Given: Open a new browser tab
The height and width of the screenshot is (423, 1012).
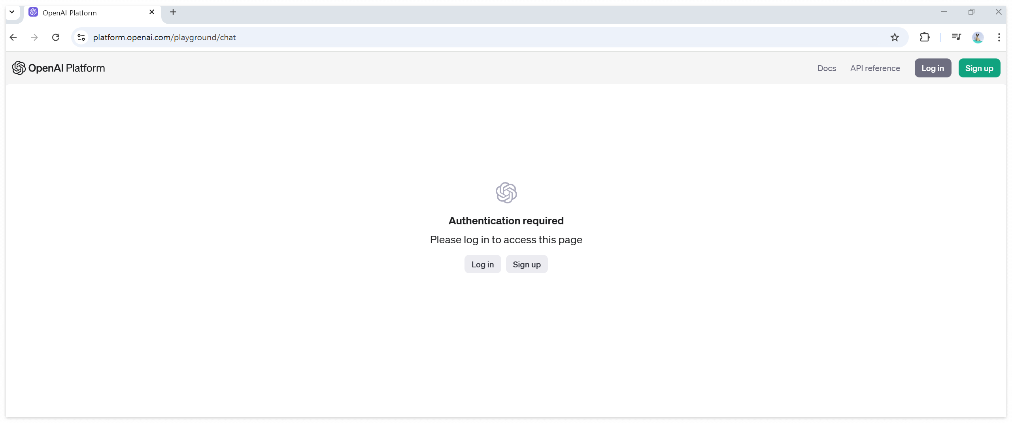Looking at the screenshot, I should (x=173, y=12).
